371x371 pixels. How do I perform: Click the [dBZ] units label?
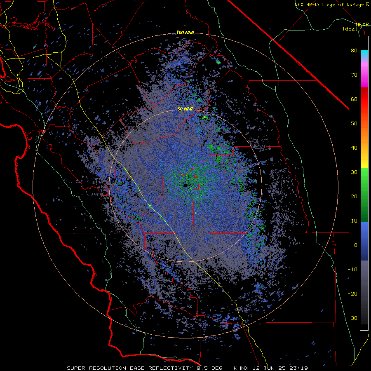pos(350,28)
